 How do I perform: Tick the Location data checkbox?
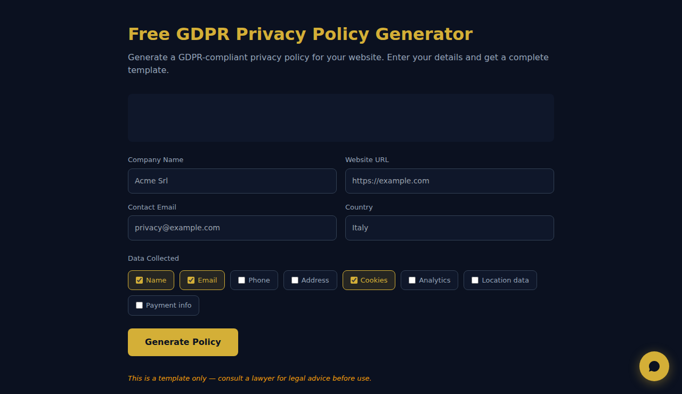tap(475, 280)
